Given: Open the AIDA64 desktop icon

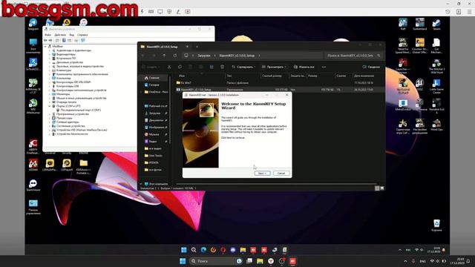Looking at the screenshot, I should click(33, 165).
